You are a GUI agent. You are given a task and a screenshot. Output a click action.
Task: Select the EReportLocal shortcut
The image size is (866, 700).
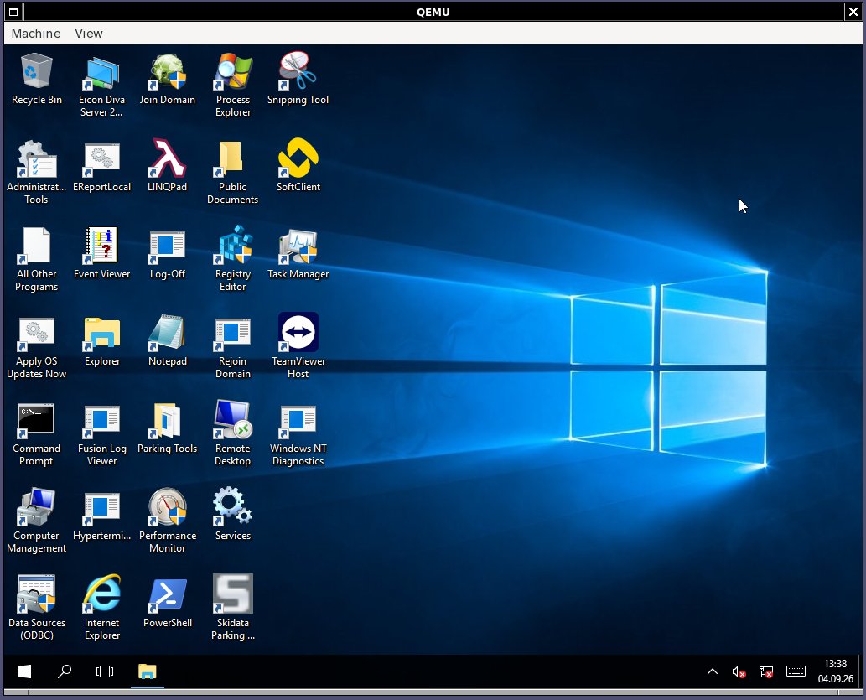click(101, 166)
